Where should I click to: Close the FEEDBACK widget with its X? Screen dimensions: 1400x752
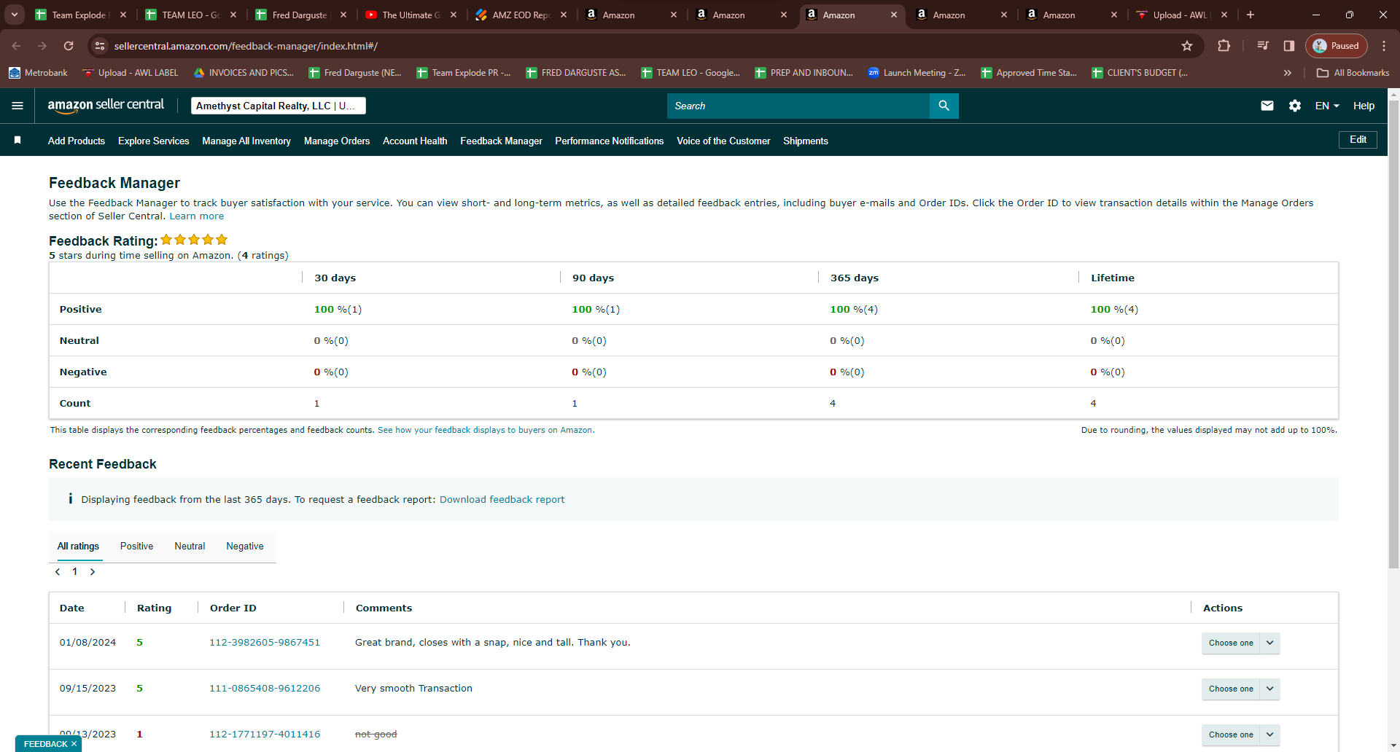click(74, 744)
